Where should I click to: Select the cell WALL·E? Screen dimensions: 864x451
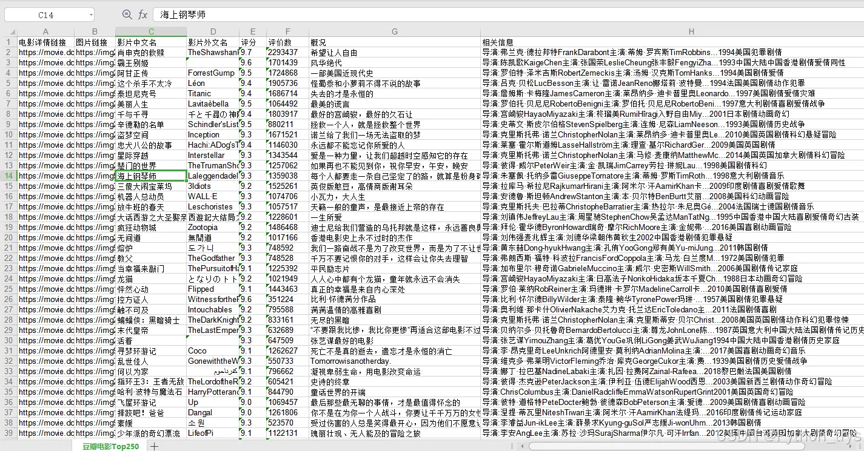pos(212,197)
